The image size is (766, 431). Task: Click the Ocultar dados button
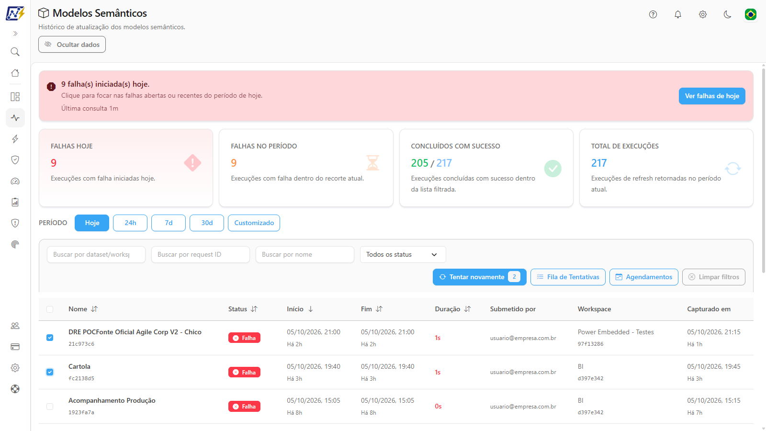point(72,45)
